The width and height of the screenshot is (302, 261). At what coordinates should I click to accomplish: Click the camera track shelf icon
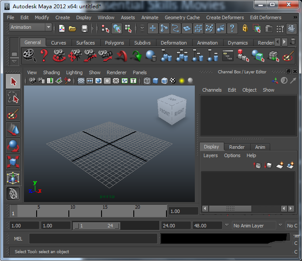pos(75,55)
